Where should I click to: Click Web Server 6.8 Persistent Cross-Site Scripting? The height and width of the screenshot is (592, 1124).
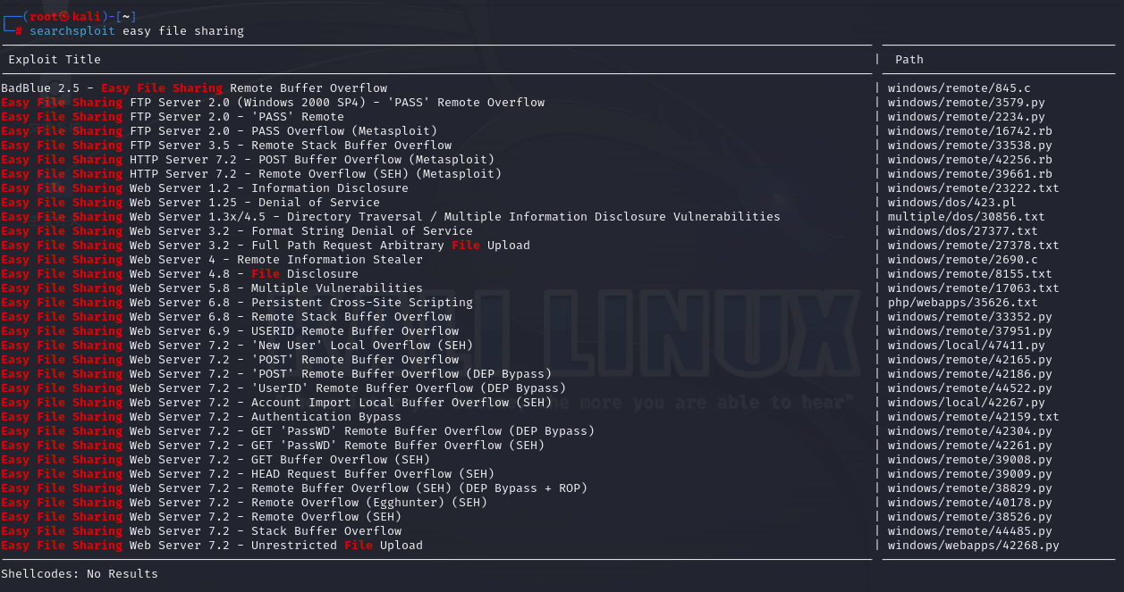click(237, 303)
